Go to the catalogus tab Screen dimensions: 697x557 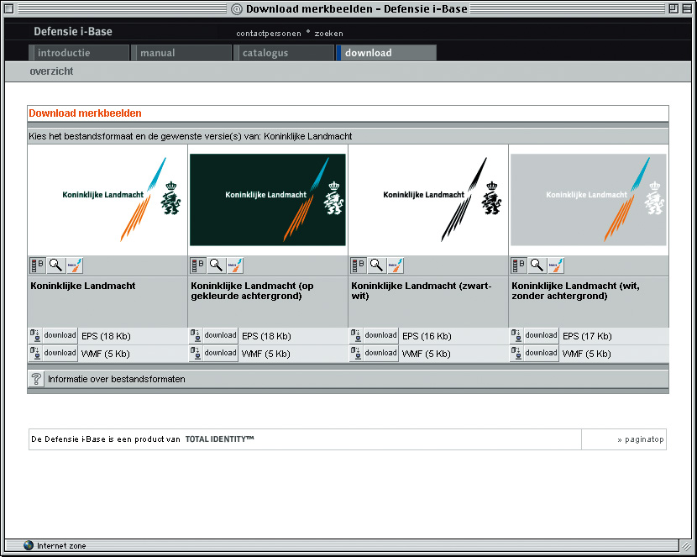click(x=284, y=53)
